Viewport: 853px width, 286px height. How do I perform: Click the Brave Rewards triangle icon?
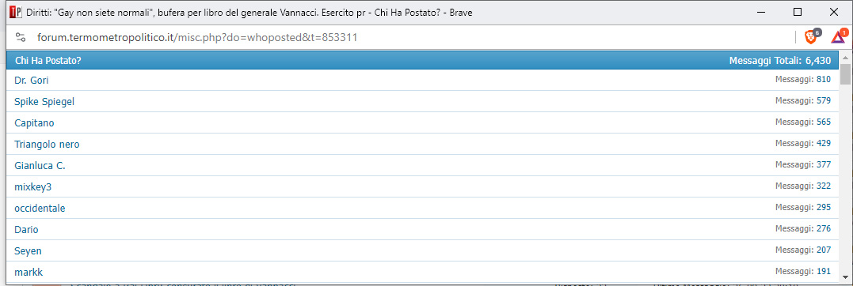[839, 37]
